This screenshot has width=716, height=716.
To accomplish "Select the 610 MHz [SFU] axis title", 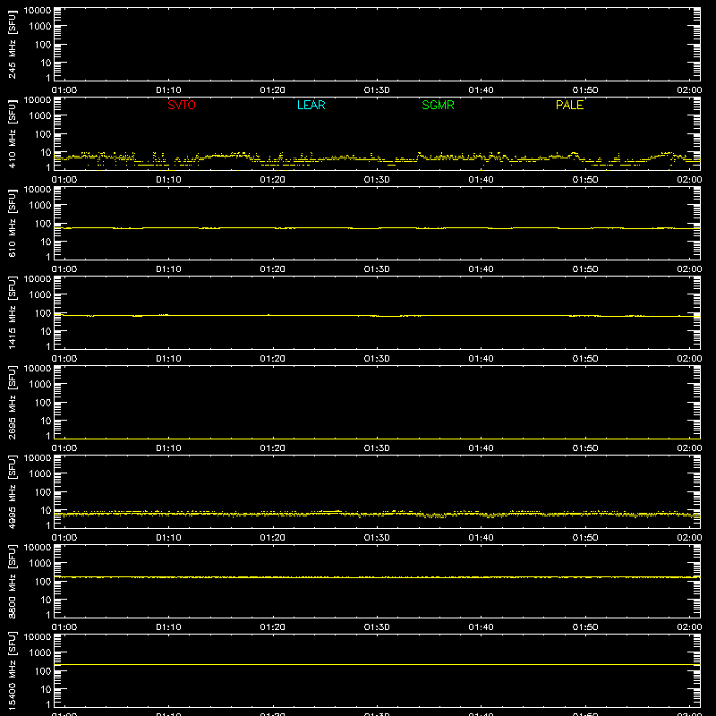I will click(13, 223).
